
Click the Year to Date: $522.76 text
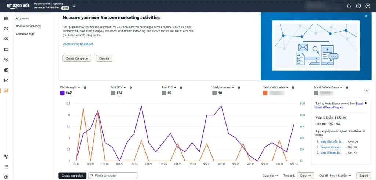coord(331,118)
